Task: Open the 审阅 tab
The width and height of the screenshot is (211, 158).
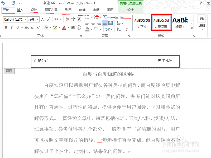Action: point(96,10)
